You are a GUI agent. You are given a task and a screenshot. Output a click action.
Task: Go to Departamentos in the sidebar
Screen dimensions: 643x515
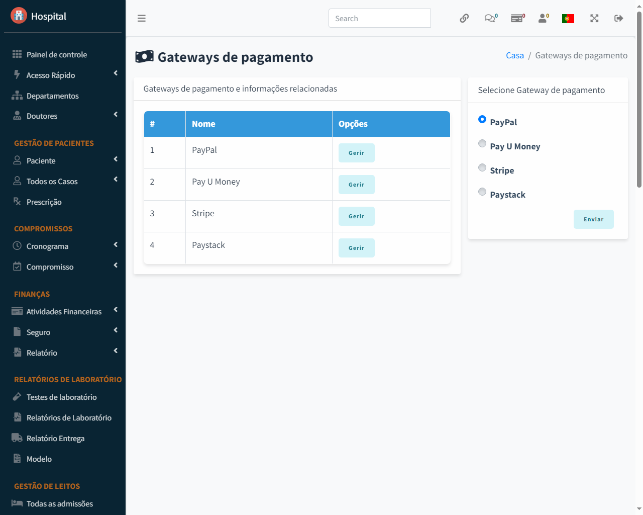click(52, 96)
